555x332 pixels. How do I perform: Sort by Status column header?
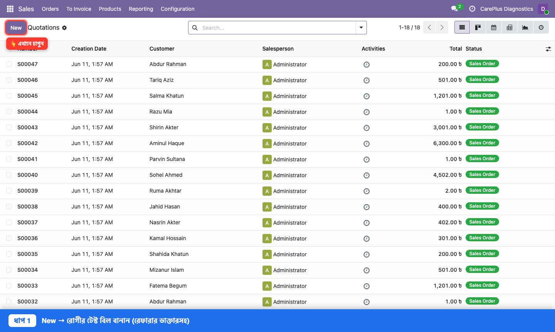(x=474, y=49)
